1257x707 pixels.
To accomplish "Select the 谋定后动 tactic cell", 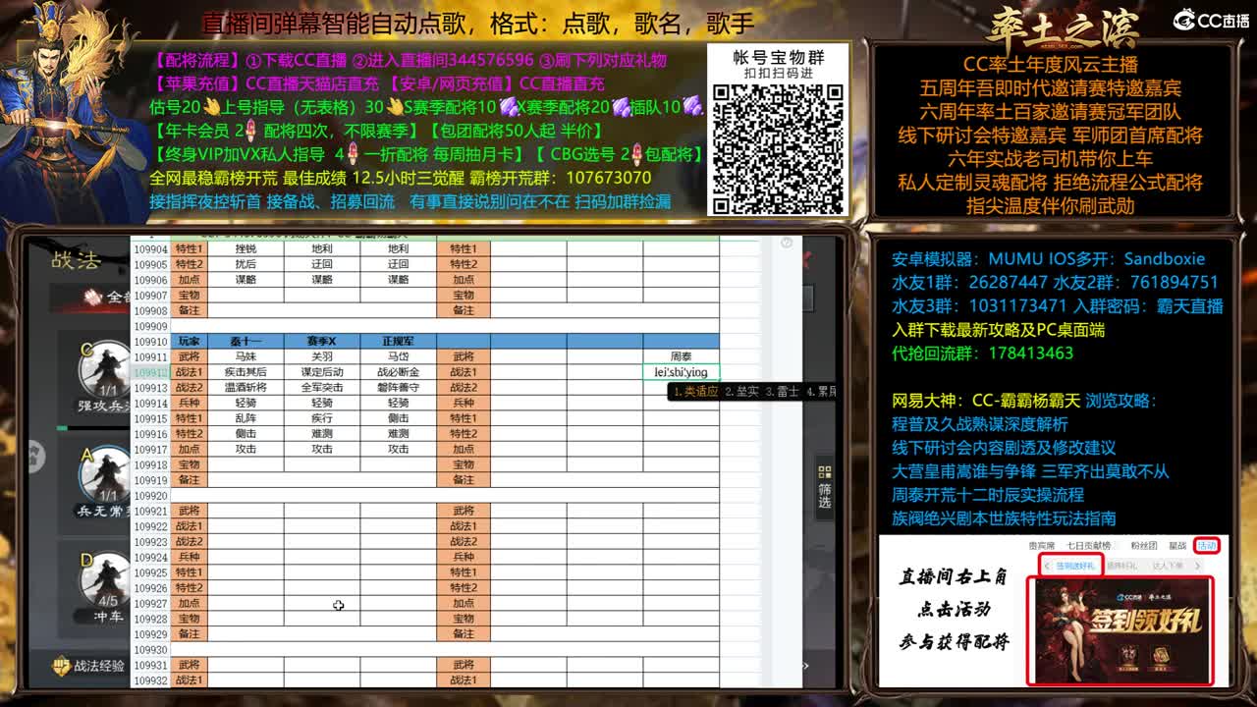I will (x=322, y=372).
